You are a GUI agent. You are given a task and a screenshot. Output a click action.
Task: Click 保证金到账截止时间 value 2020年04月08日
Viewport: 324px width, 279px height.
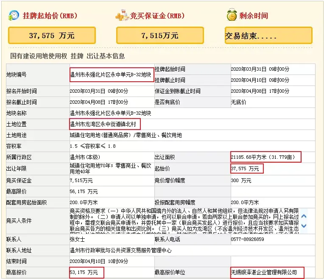click(249, 91)
